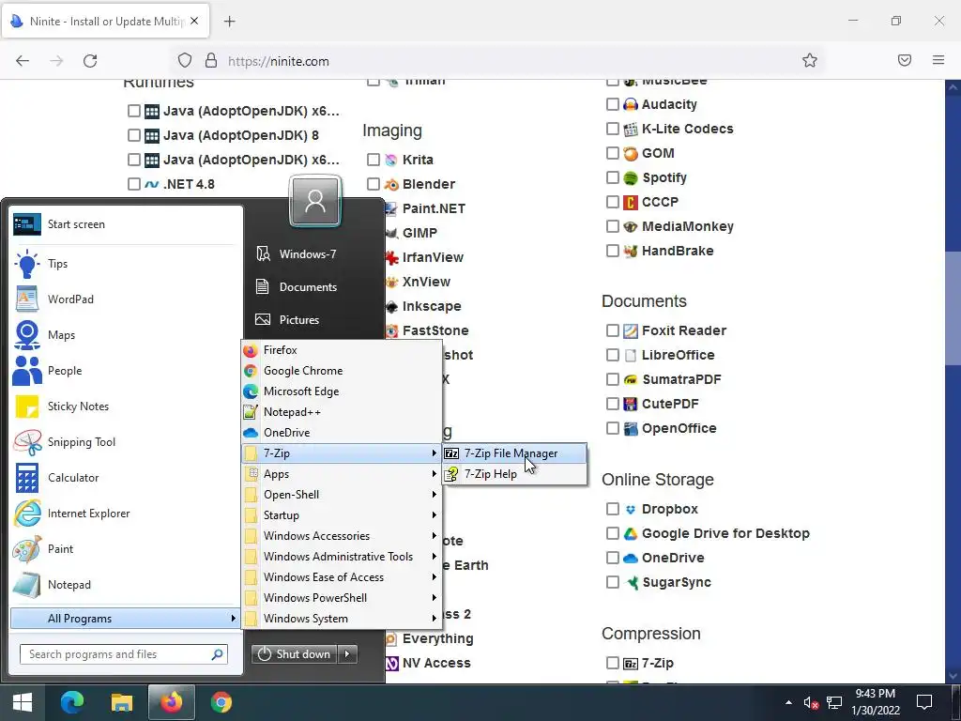Viewport: 961px width, 721px height.
Task: Open the Calculator icon
Action: click(27, 478)
